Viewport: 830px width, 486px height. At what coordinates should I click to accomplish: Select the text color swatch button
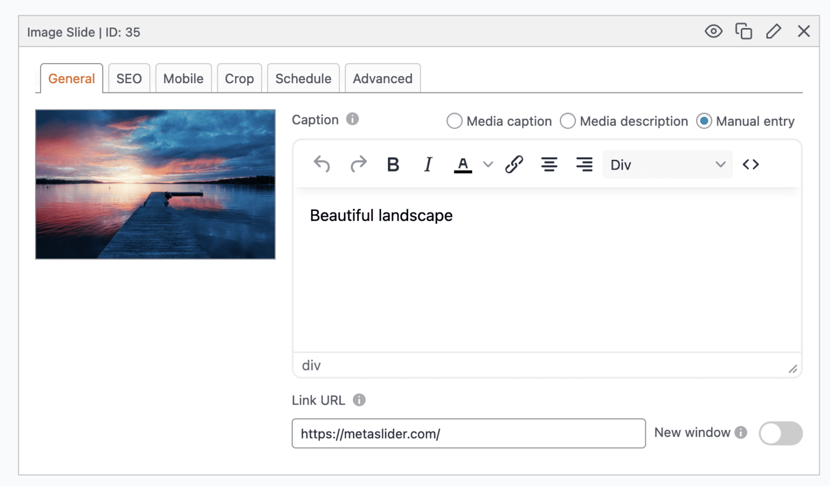[463, 164]
